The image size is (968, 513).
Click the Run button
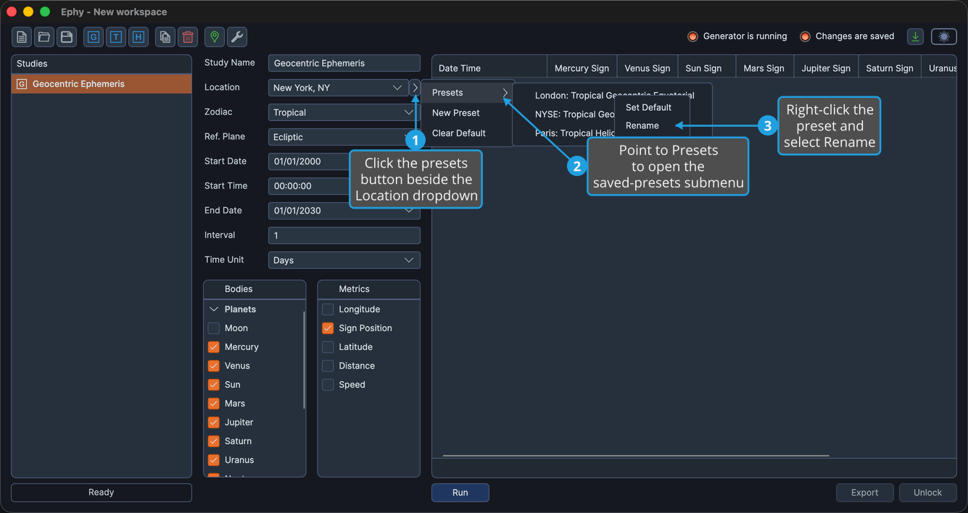tap(460, 493)
